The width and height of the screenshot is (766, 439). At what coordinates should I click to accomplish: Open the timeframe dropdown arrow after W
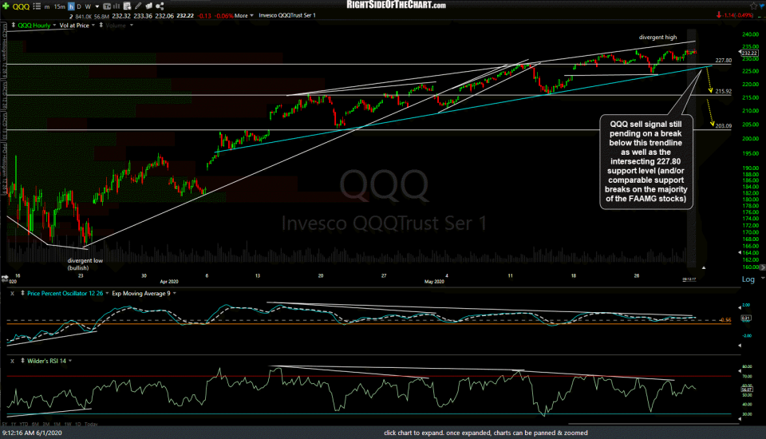point(97,7)
